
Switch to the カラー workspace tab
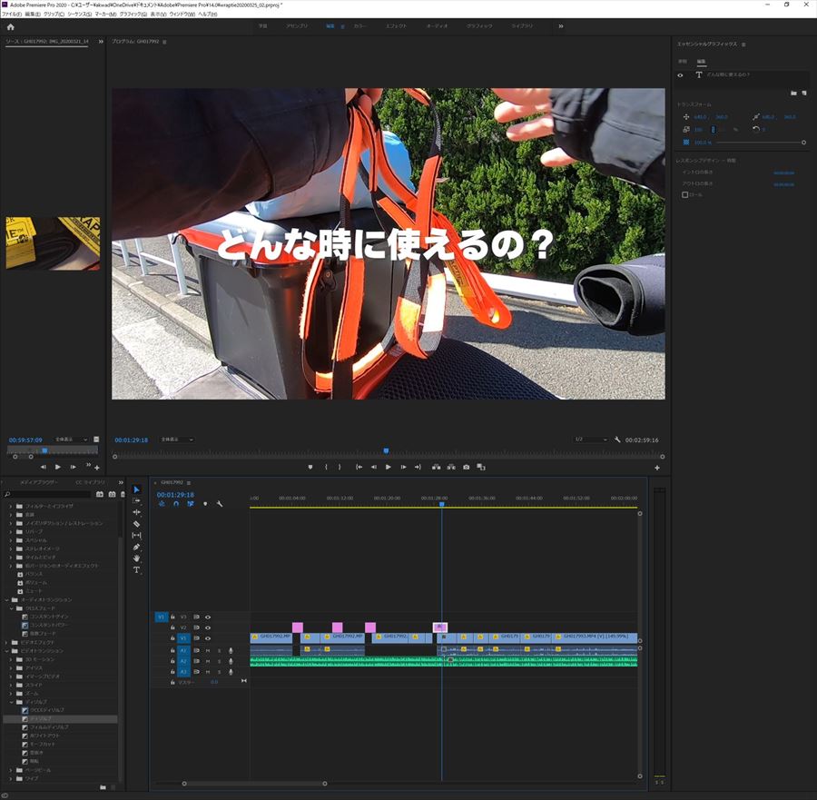click(x=360, y=26)
